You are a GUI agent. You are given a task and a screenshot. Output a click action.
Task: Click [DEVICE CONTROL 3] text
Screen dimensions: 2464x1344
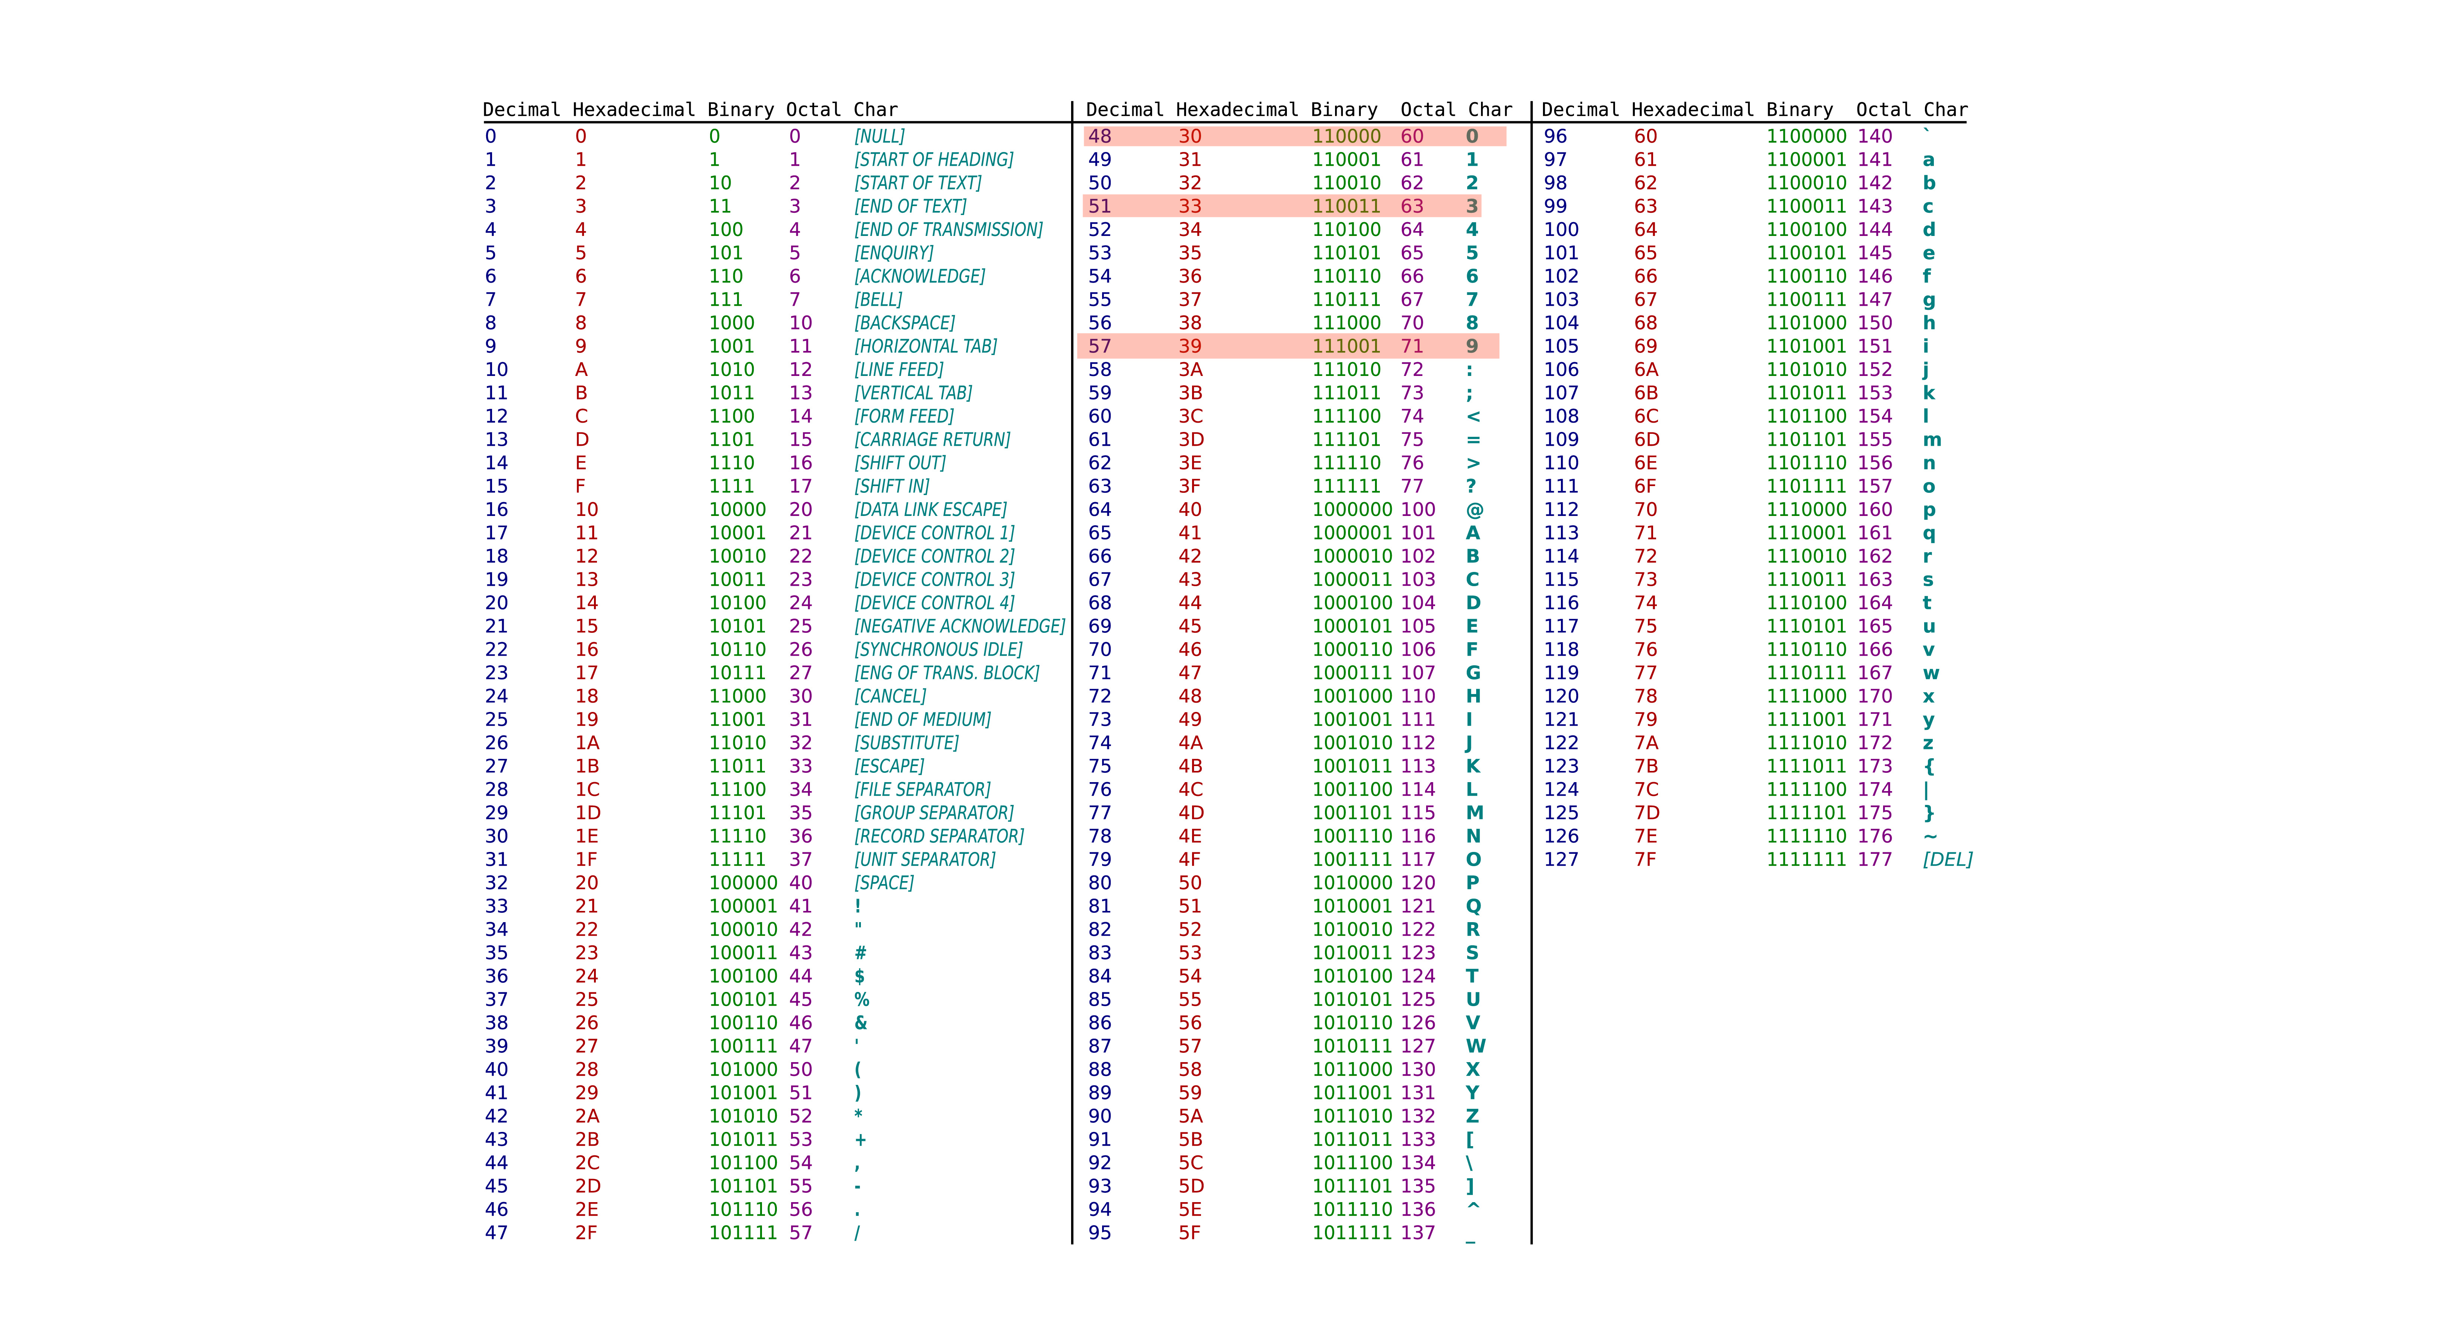(x=934, y=580)
